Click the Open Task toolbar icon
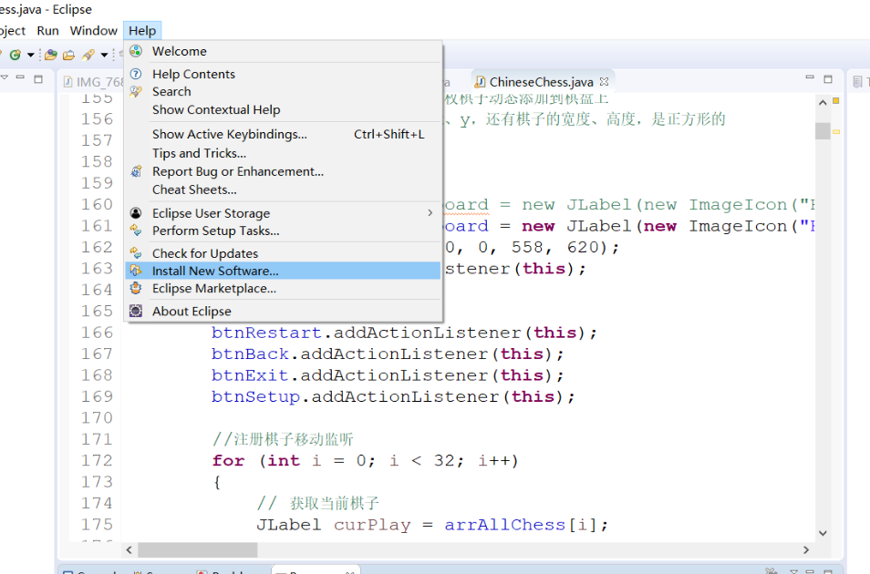 tap(68, 55)
